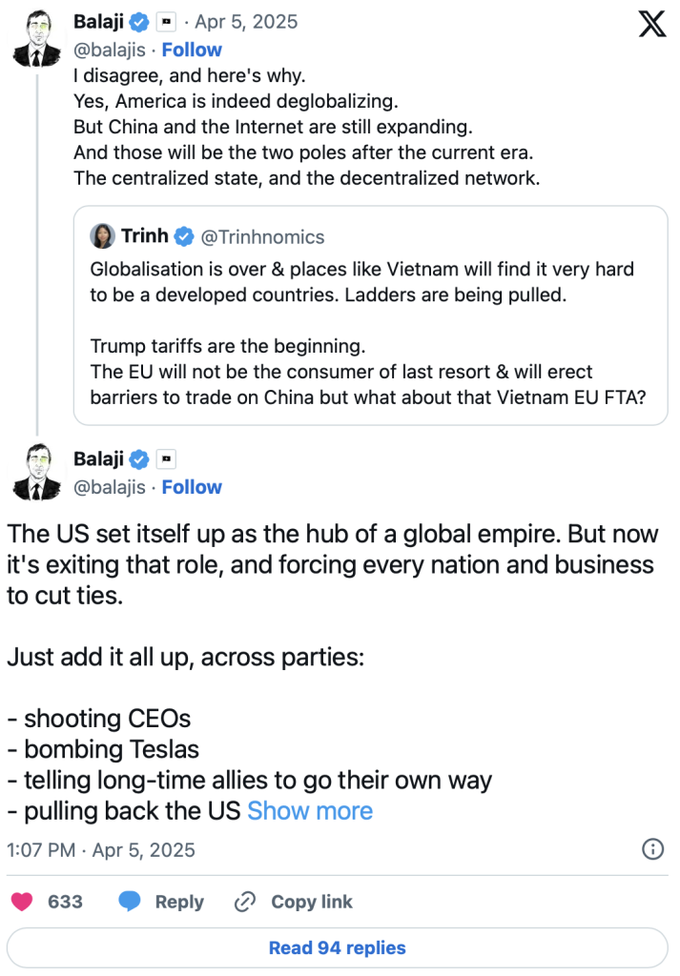680x976 pixels.
Task: Click the heart like icon
Action: (x=22, y=902)
